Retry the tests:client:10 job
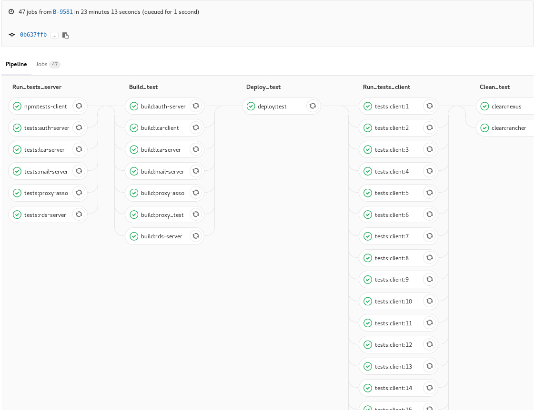 [x=429, y=301]
